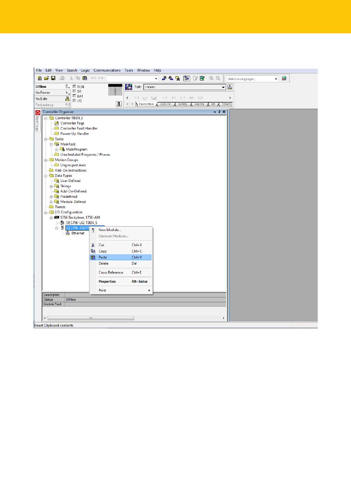Click the No Edits lock icon
Screen dimensions: 351x496
[x=68, y=99]
